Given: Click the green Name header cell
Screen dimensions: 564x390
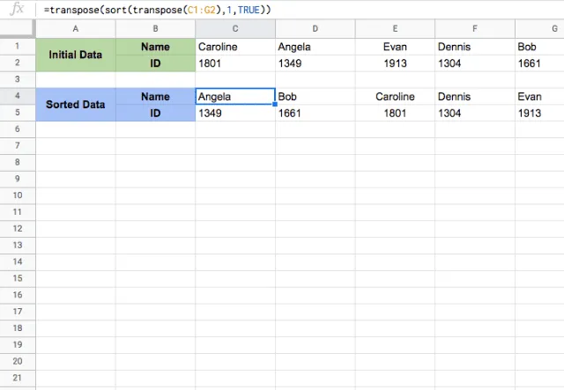Looking at the screenshot, I should click(x=155, y=47).
